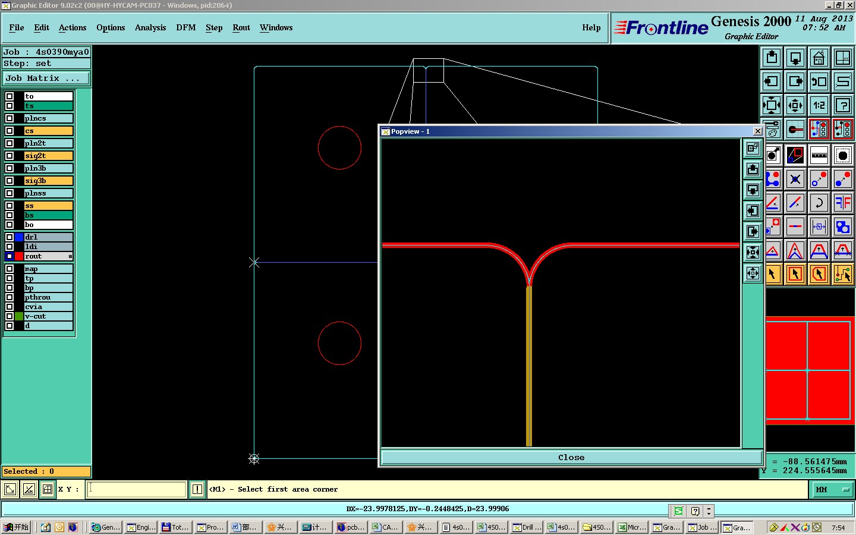The width and height of the screenshot is (856, 535).
Task: Click the Options menu
Action: (x=111, y=27)
